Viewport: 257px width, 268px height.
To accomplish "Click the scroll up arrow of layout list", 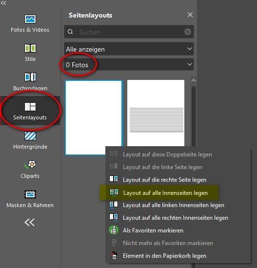I will 194,80.
